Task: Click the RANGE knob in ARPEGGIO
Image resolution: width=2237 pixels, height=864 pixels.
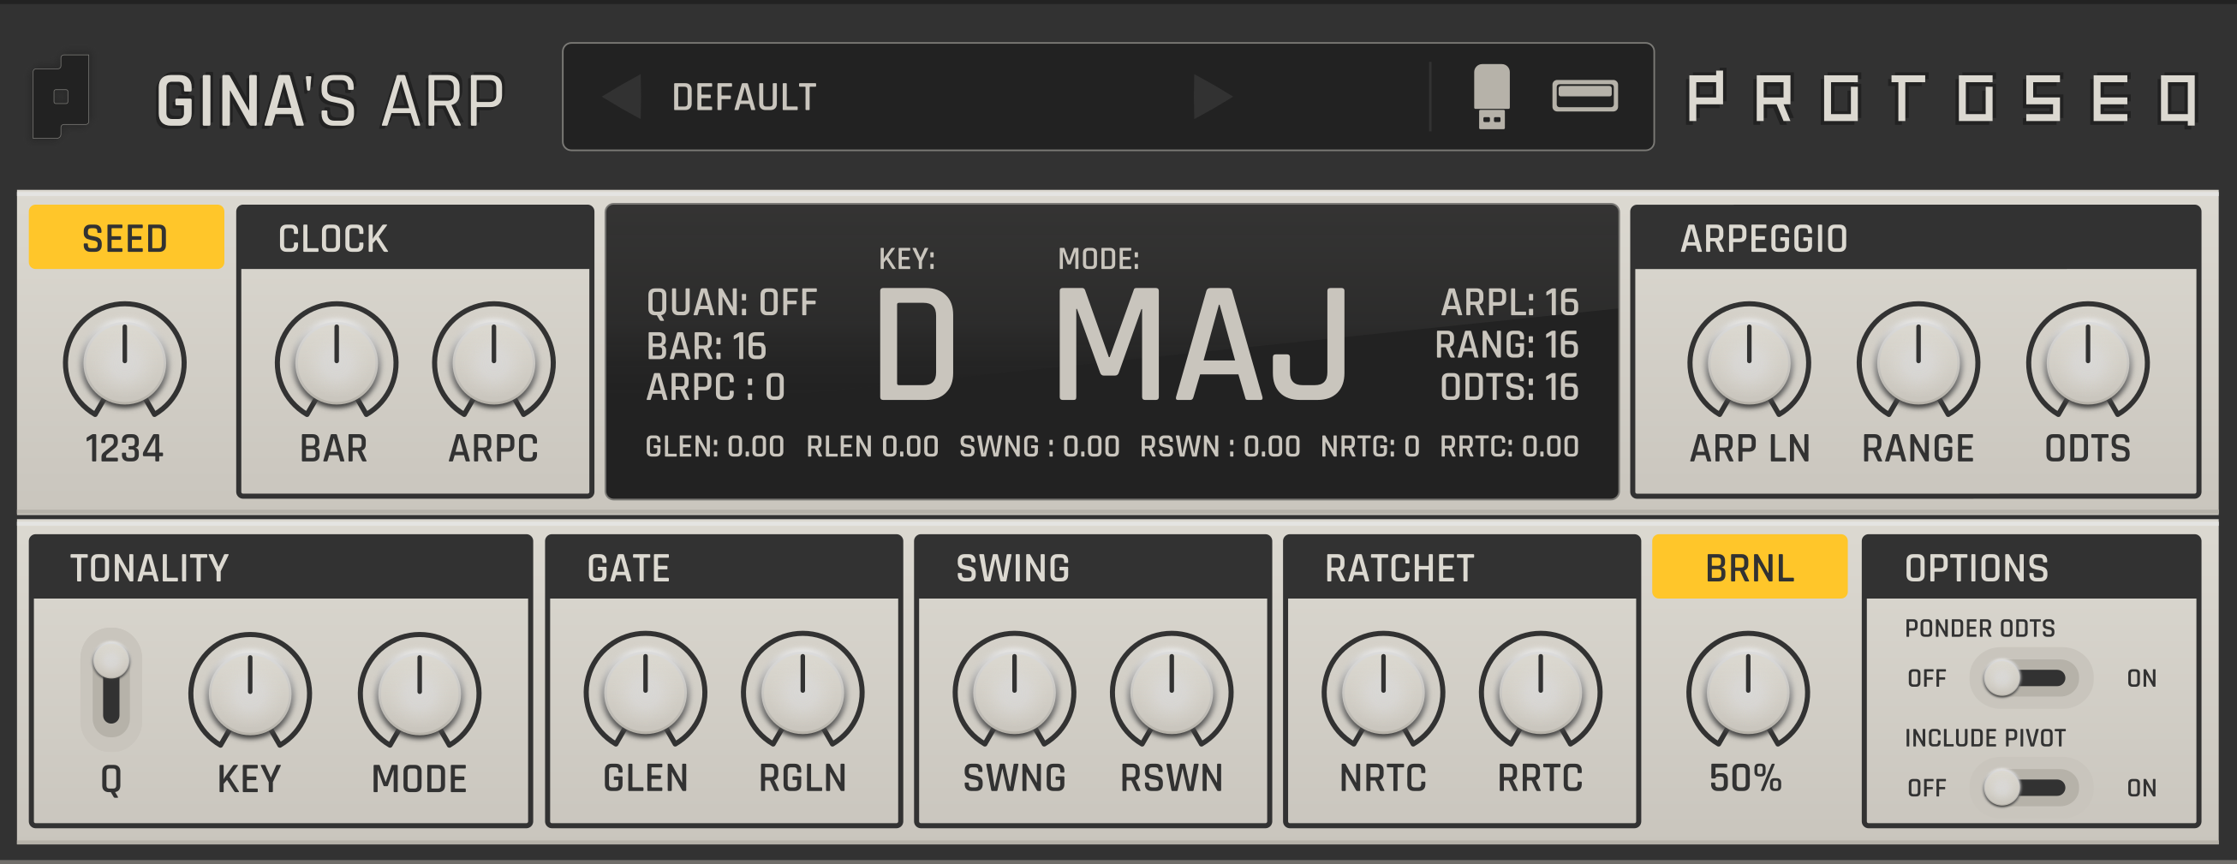Action: (1918, 361)
